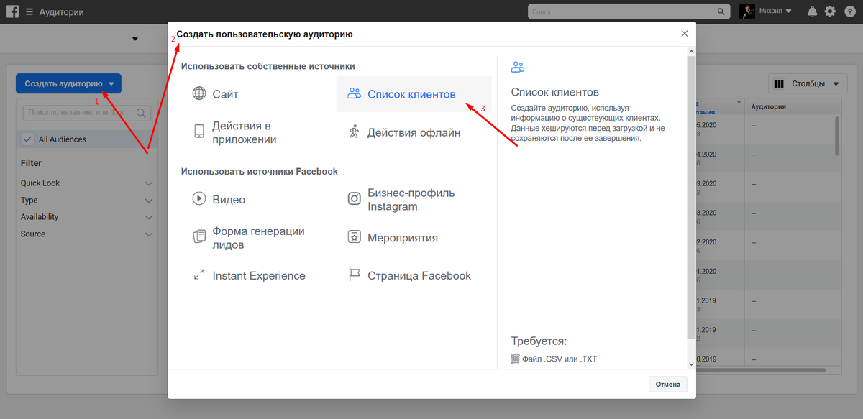This screenshot has height=419, width=863.
Task: Click the Создать аудиторию button
Action: [x=68, y=83]
